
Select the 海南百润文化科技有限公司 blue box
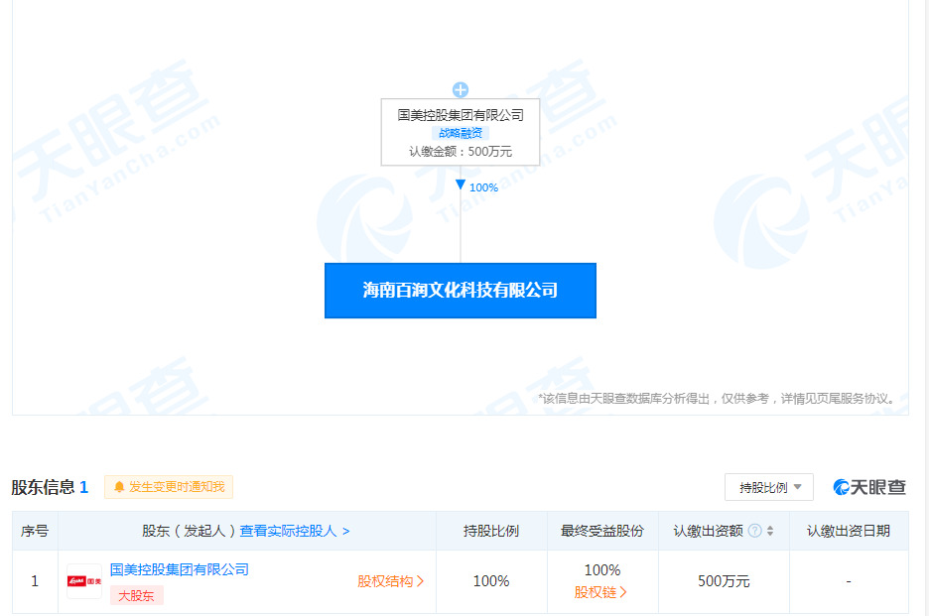point(461,291)
